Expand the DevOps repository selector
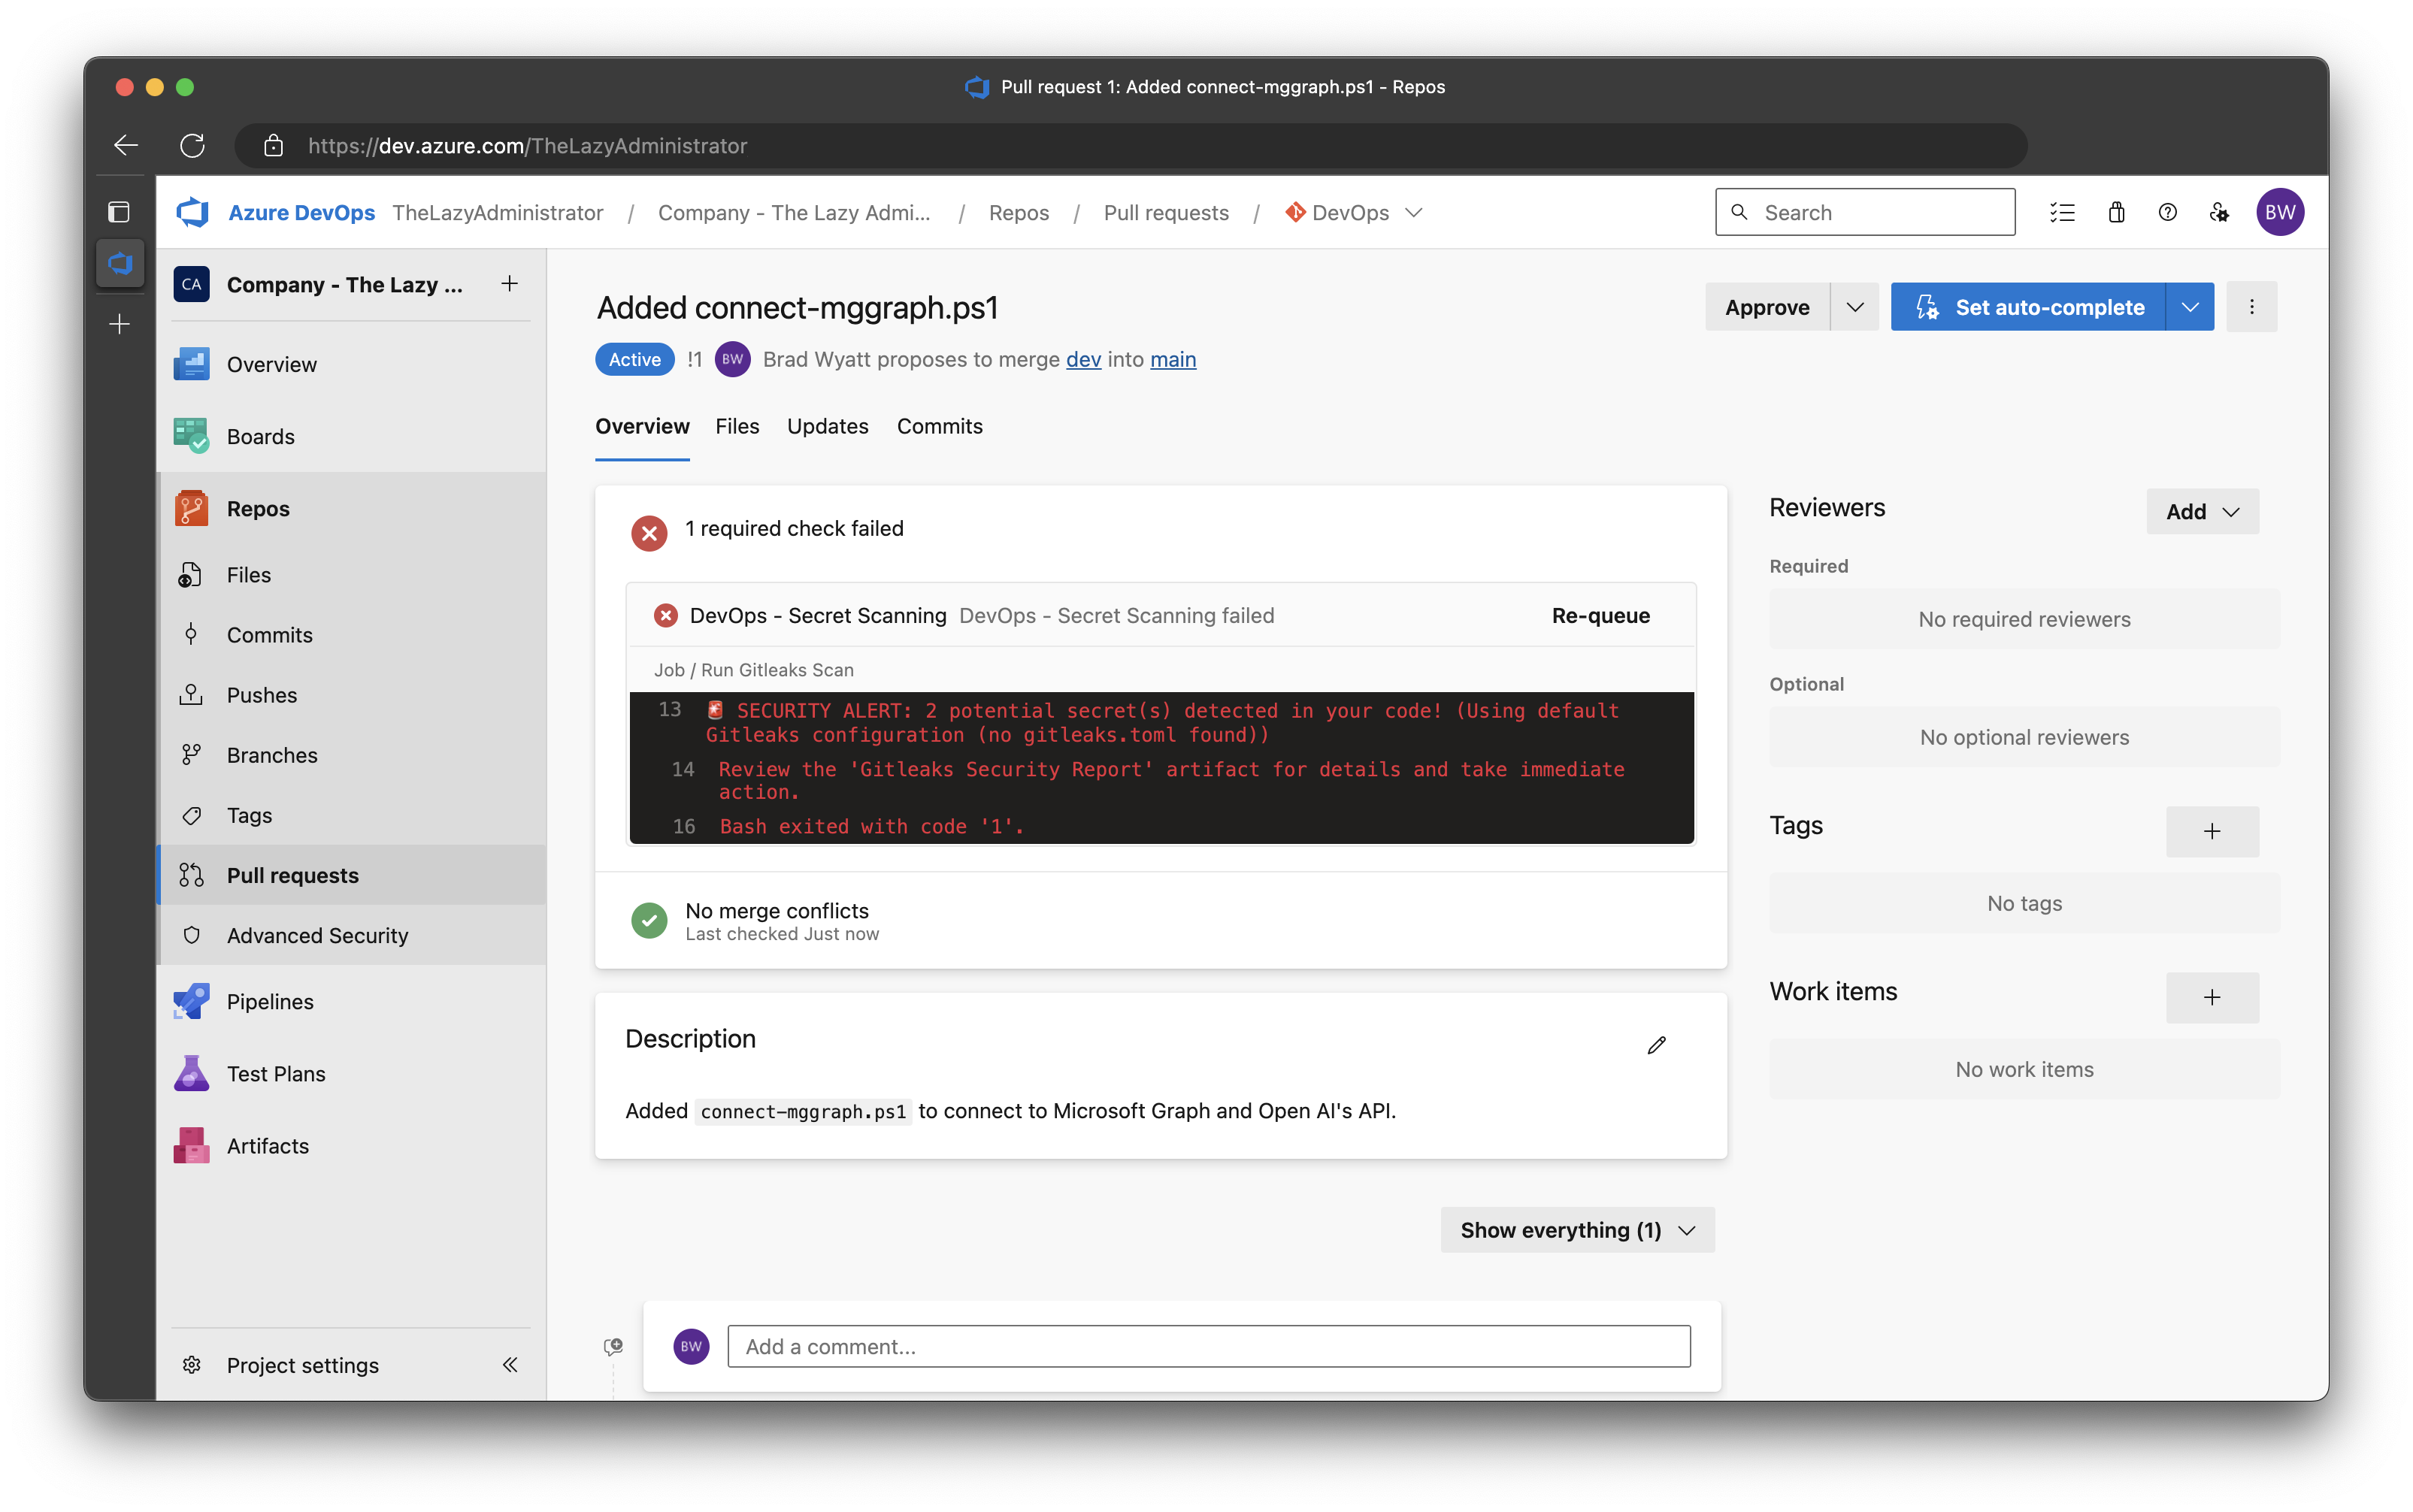2413x1512 pixels. coord(1354,212)
